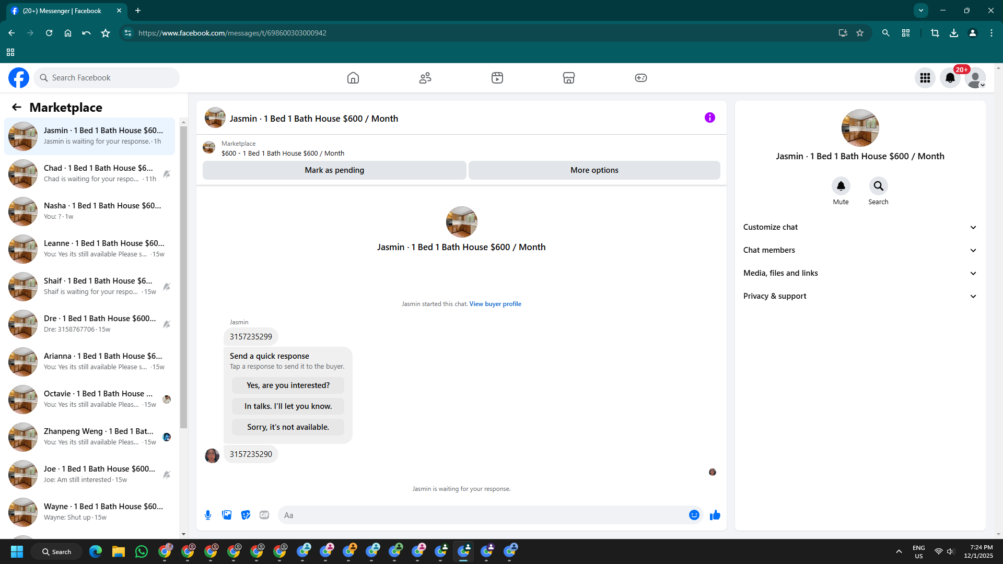Open Chad's 1 Bed 1 Bath conversation
This screenshot has height=564, width=1003.
coord(90,174)
